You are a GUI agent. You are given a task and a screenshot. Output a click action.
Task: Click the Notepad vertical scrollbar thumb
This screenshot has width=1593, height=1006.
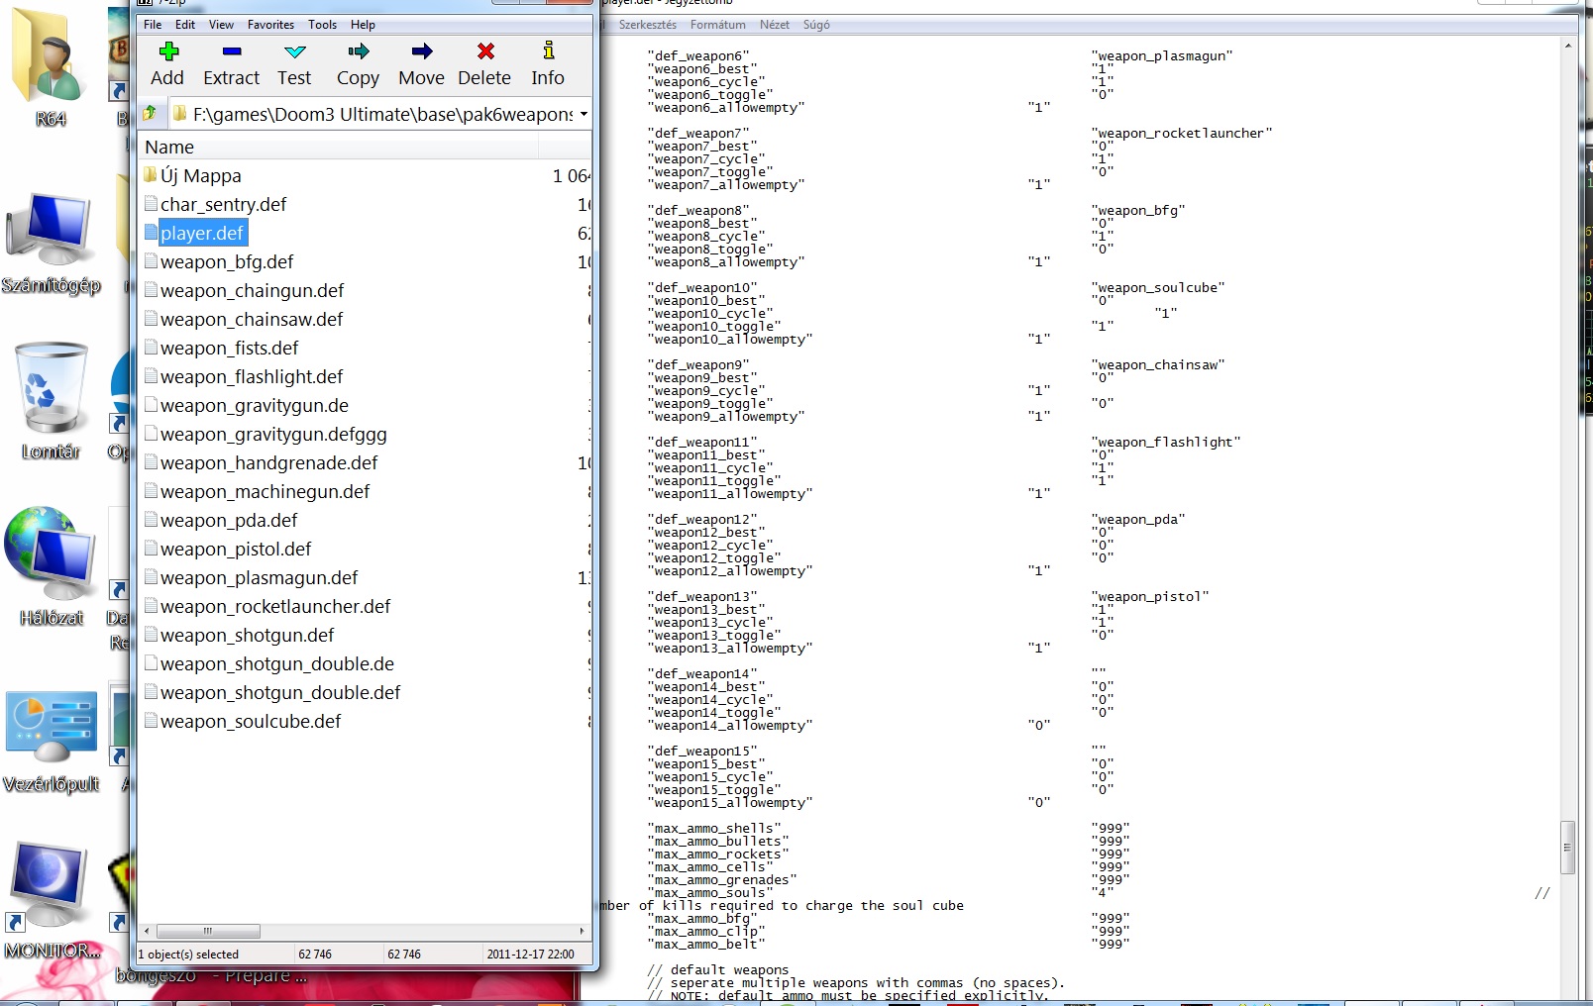coord(1567,848)
